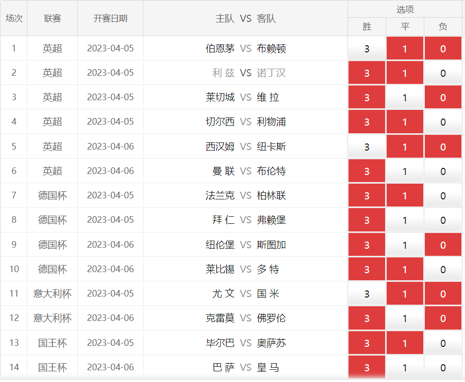Select loss option 0 for 切尔西 VS 利物浦

coord(443,122)
